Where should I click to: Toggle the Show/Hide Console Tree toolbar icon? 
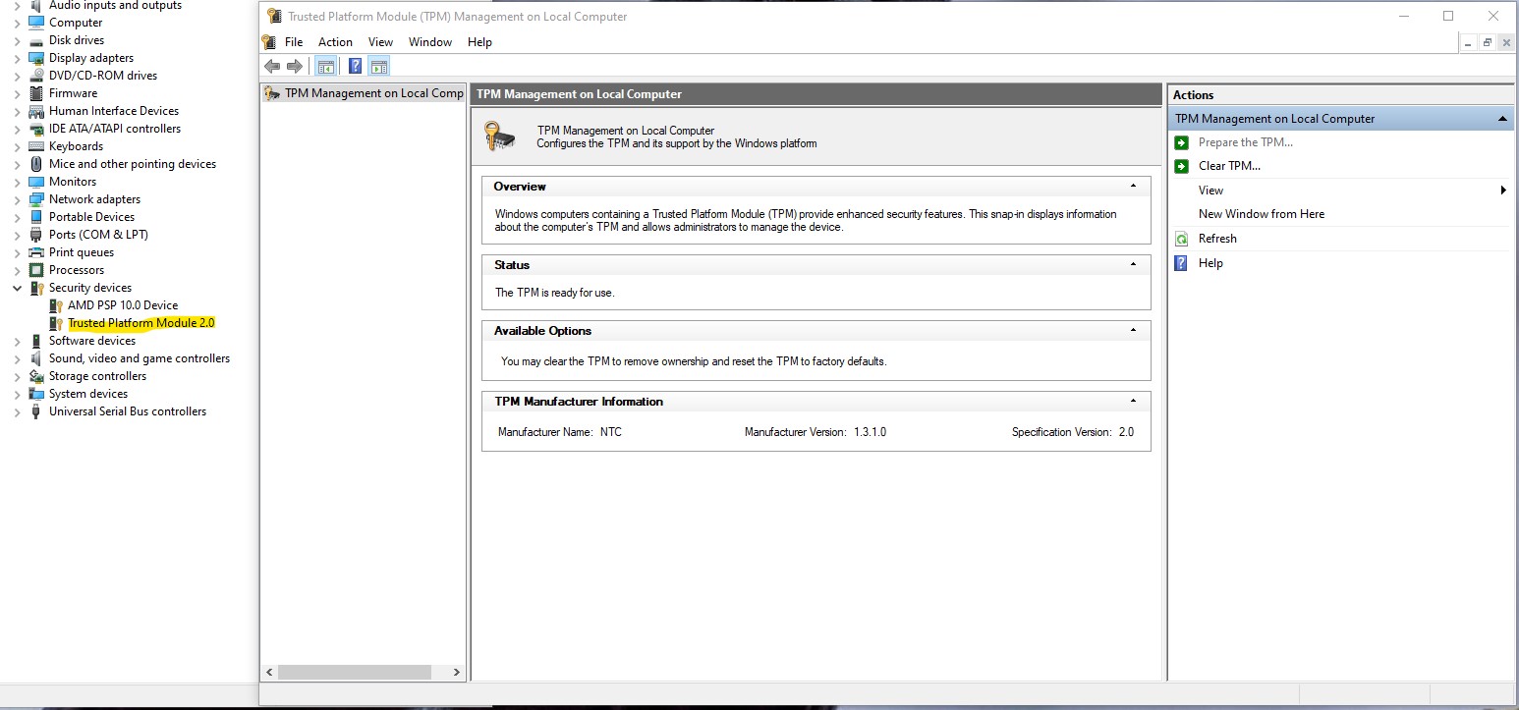(325, 66)
